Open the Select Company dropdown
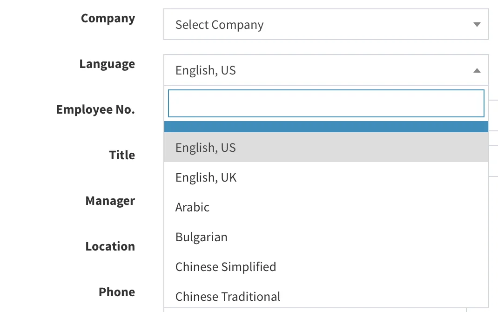 click(x=326, y=25)
